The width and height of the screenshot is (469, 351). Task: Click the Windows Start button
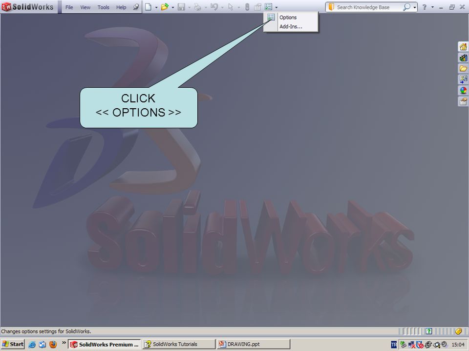pos(13,344)
